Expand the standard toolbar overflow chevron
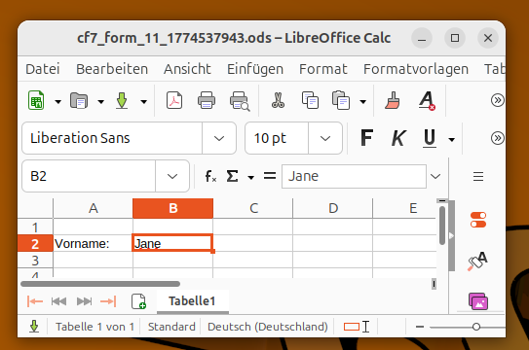This screenshot has width=529, height=350. [498, 100]
